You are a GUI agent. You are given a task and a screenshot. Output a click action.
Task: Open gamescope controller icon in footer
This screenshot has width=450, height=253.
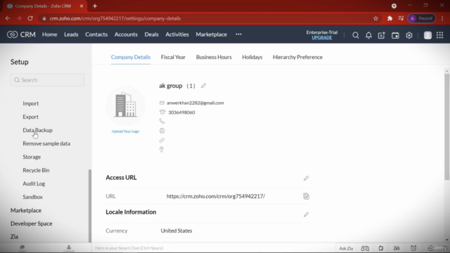[x=365, y=248]
